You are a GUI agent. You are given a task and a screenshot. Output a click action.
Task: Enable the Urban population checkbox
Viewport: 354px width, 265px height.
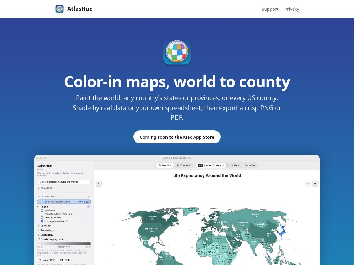click(x=42, y=218)
